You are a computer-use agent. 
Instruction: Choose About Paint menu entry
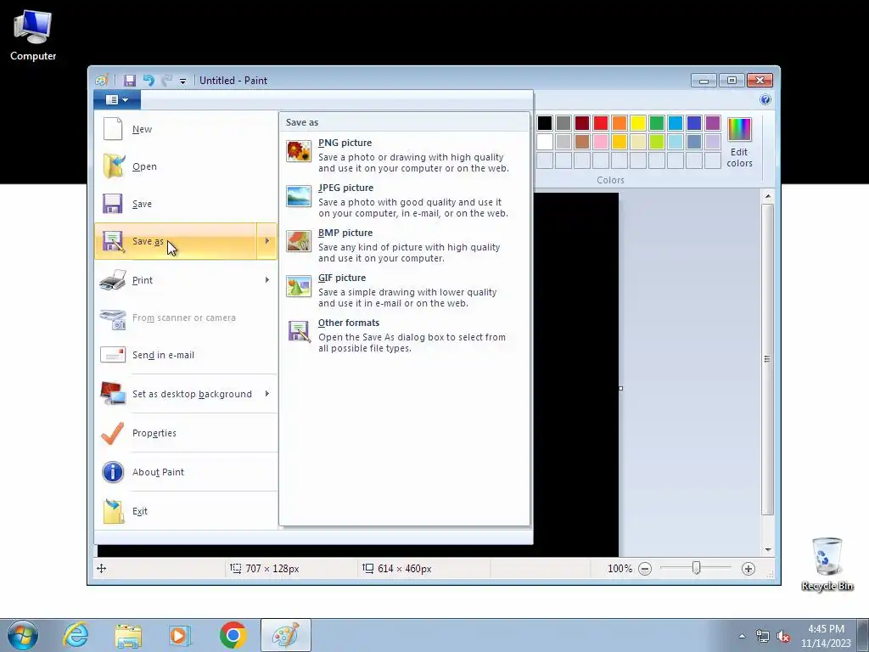pos(186,472)
